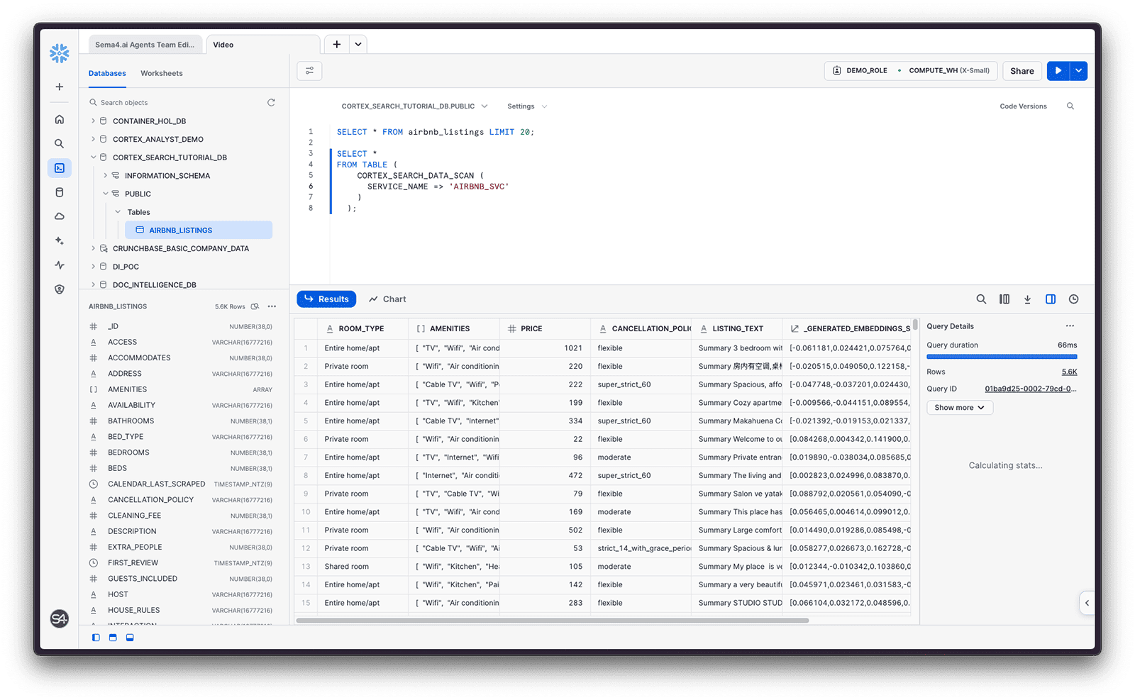Viewport: 1135px width, 700px height.
Task: Select the Projects/Worksheets icon in left rail
Action: pyautogui.click(x=59, y=168)
